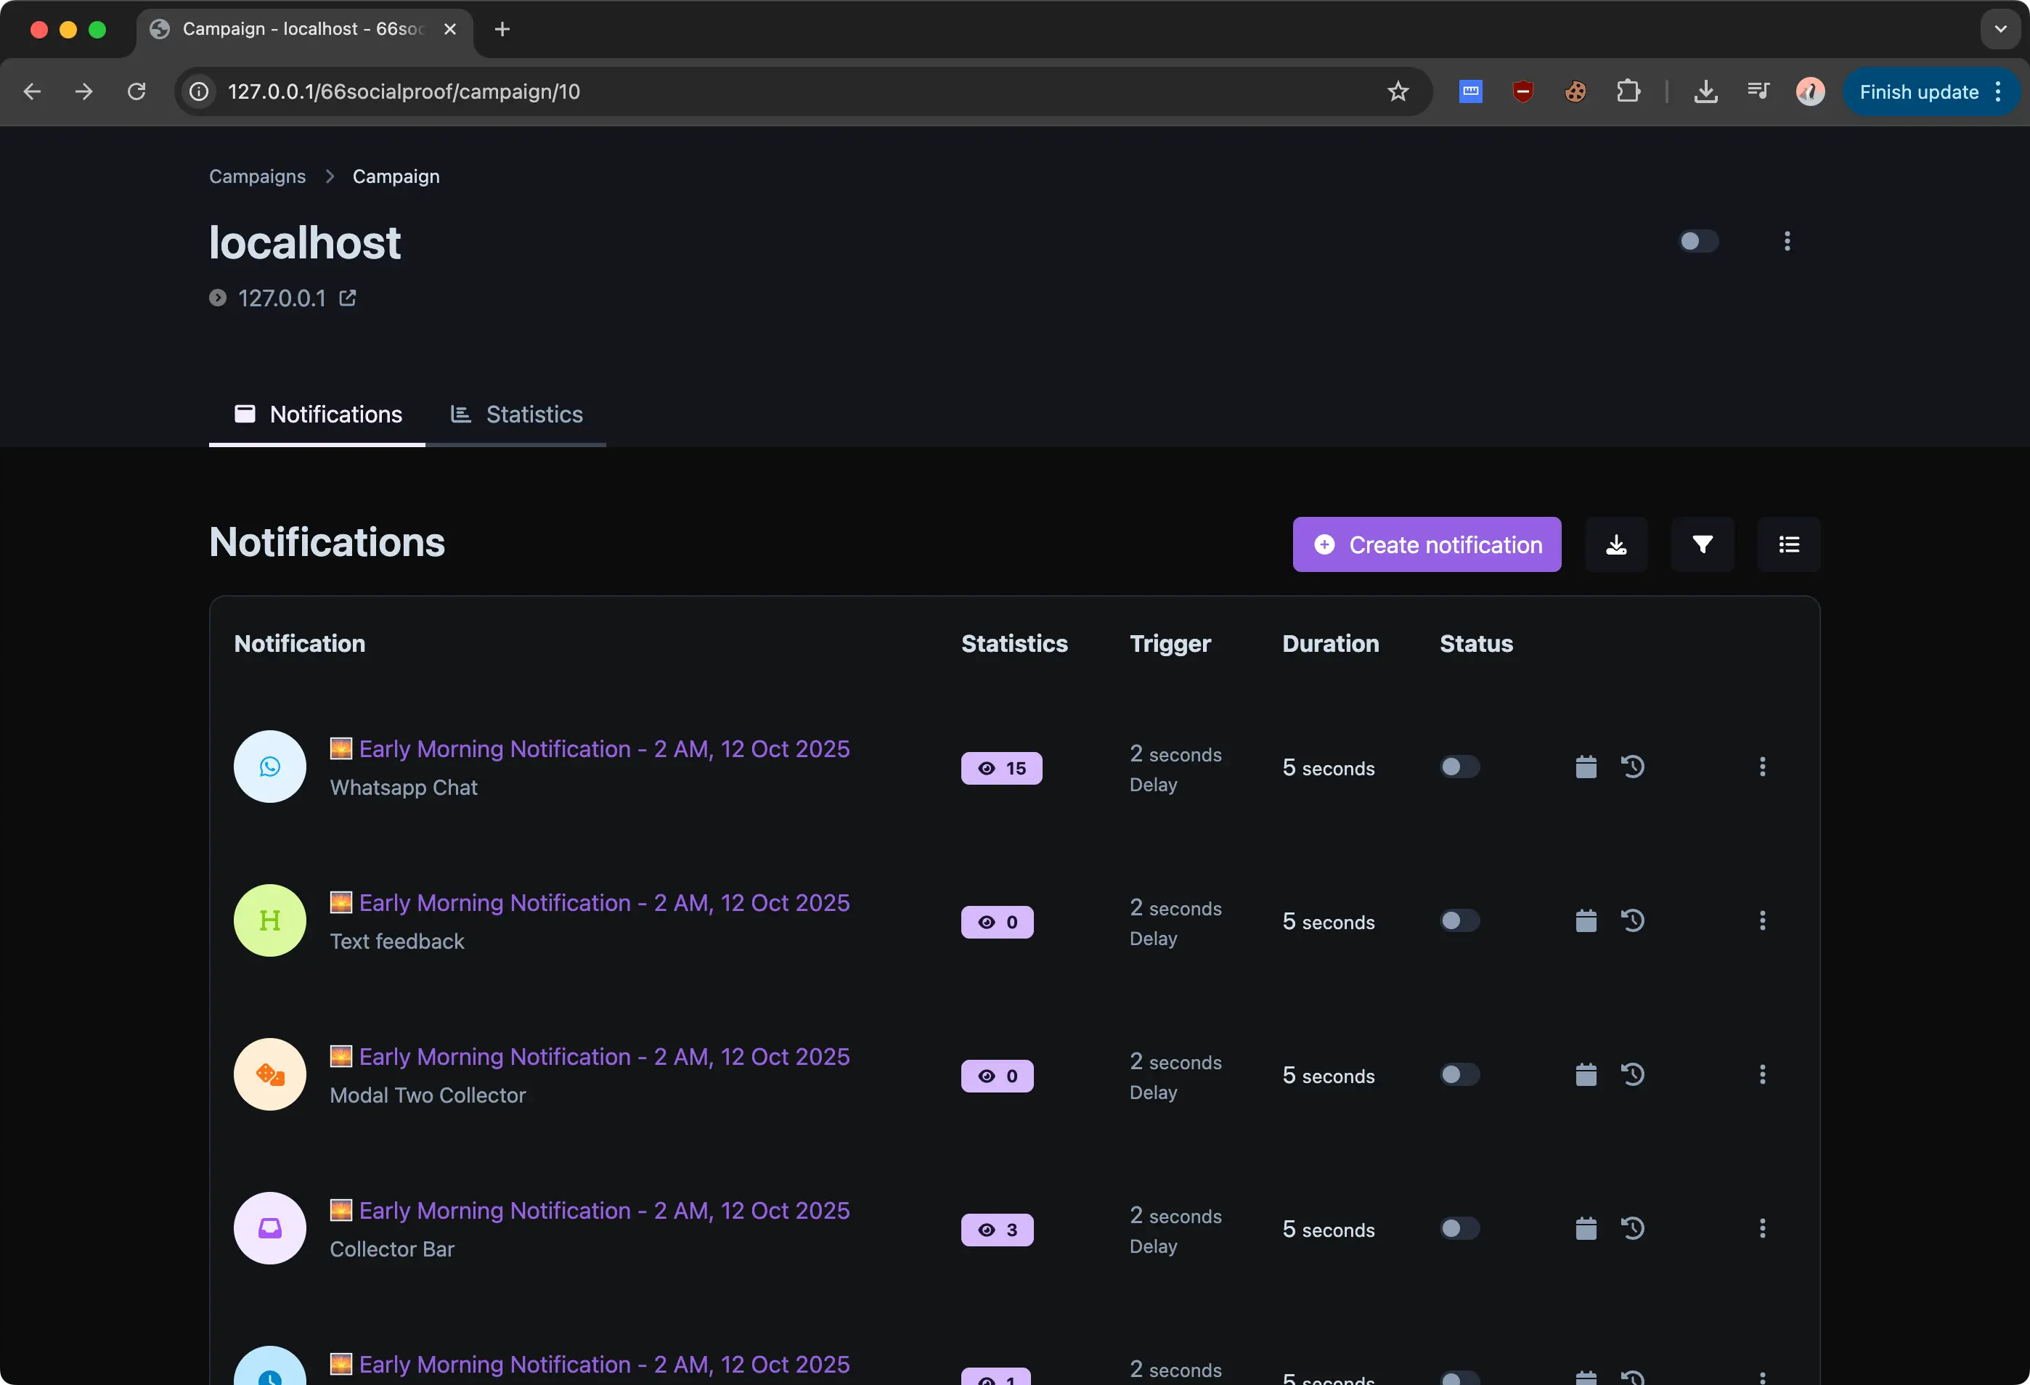Click the Whatsapp Chat notification avatar icon

coord(270,767)
